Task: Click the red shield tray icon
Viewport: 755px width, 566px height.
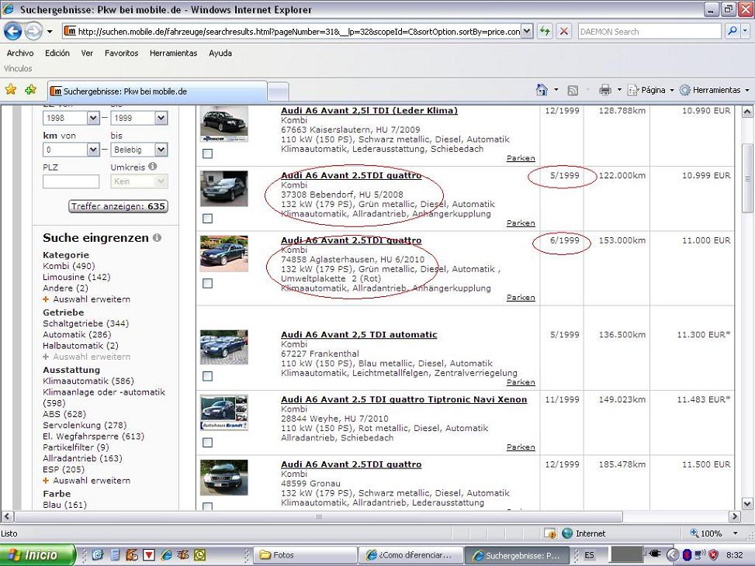Action: pyautogui.click(x=714, y=555)
